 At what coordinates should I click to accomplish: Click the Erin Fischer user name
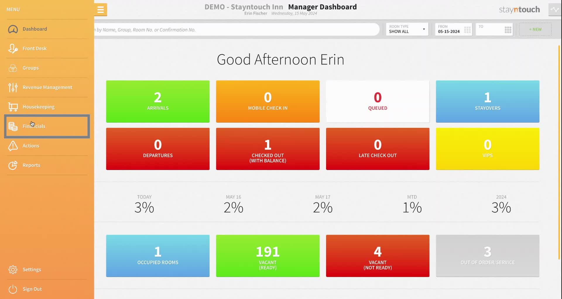(256, 13)
